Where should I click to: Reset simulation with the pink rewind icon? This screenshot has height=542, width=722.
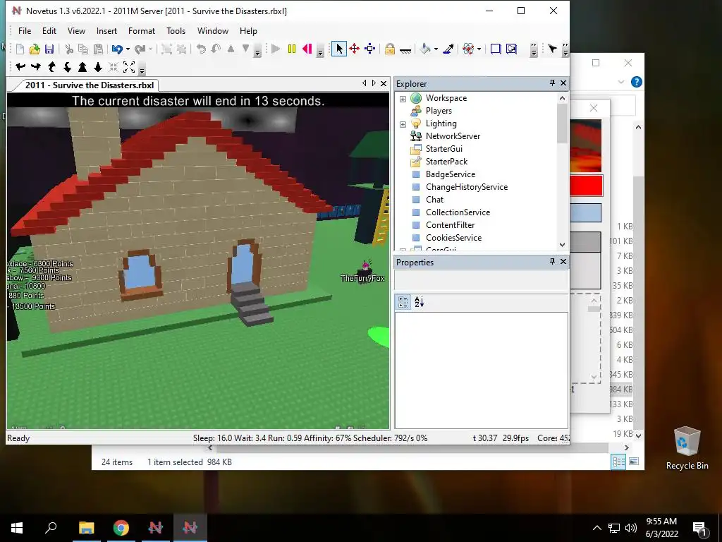tap(307, 49)
